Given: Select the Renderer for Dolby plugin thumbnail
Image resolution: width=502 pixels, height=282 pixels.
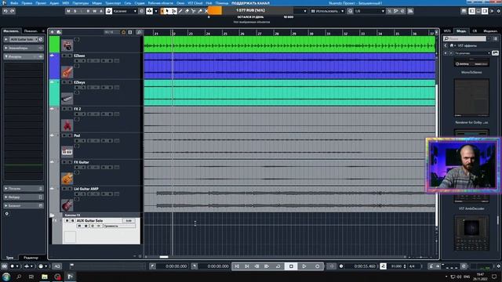Looking at the screenshot, I should coord(471,98).
